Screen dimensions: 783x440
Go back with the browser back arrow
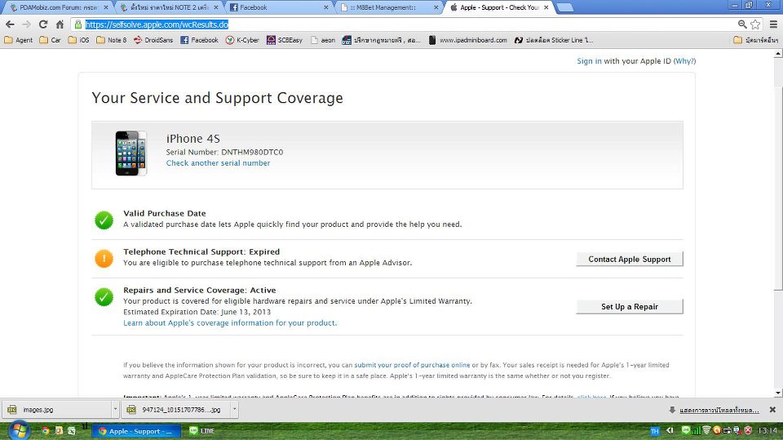(10, 24)
